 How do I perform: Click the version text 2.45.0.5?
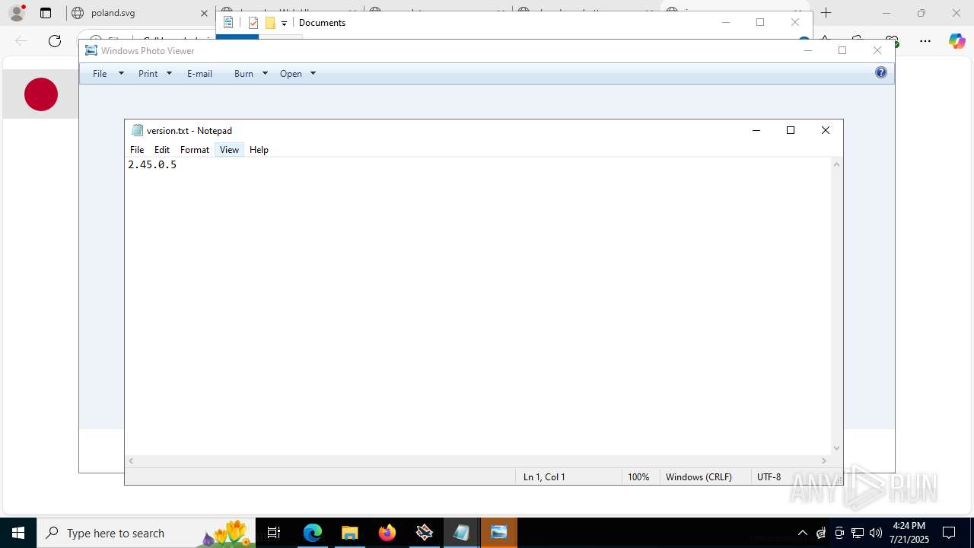[152, 164]
